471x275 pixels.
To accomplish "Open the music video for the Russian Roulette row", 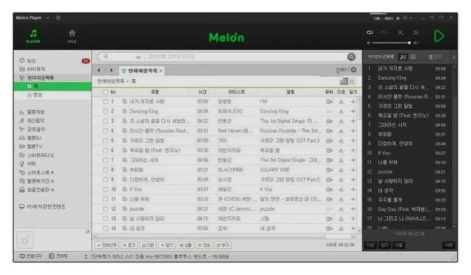I will [x=330, y=131].
